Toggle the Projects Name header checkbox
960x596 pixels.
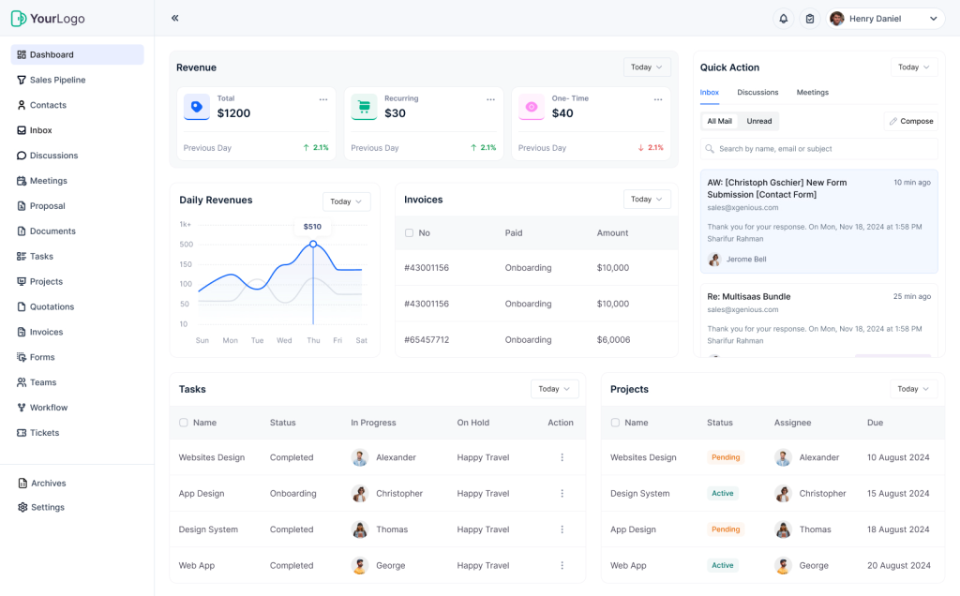615,423
